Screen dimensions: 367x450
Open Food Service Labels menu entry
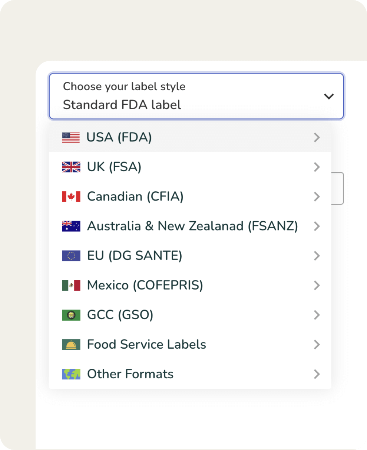click(x=146, y=345)
